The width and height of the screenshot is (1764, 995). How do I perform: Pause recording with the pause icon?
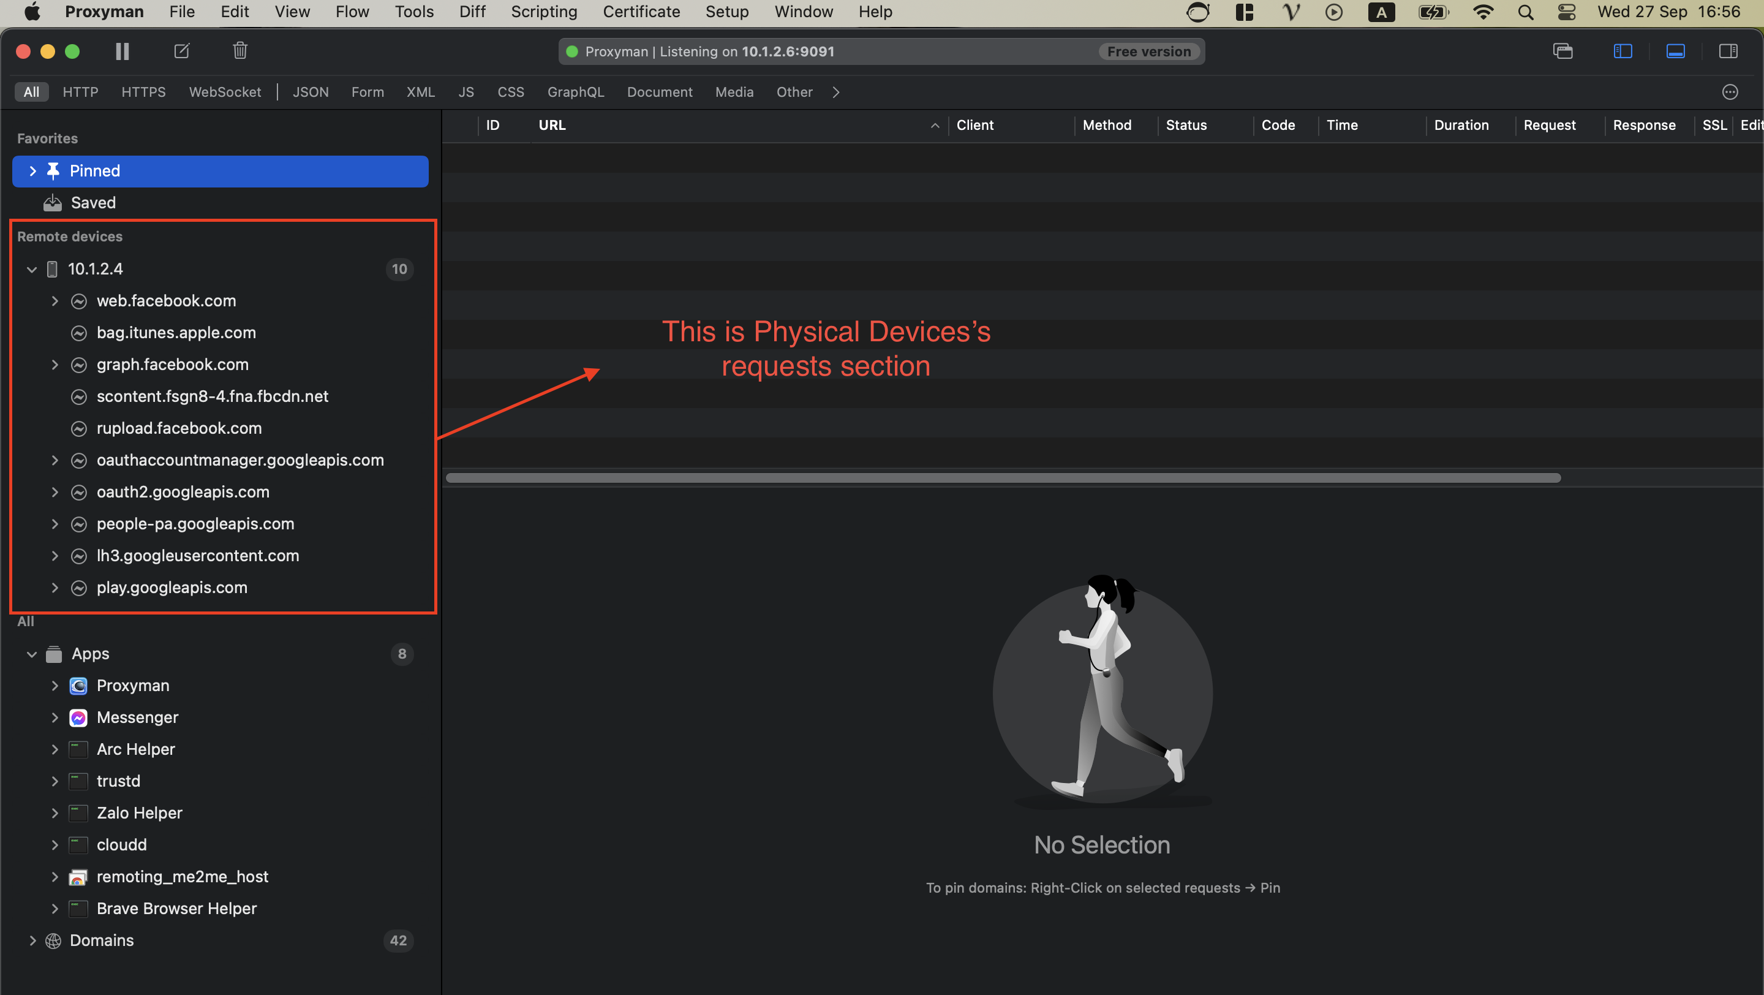pyautogui.click(x=122, y=51)
